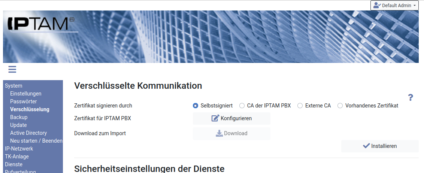The image size is (424, 173).
Task: Choose the Externe CA radio button
Action: (x=300, y=106)
